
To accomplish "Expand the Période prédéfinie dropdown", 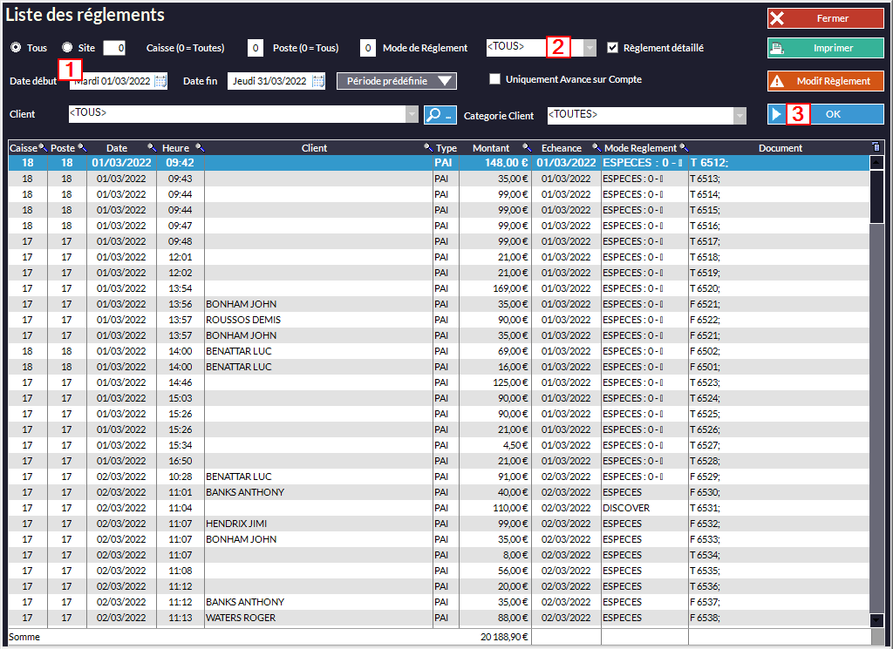I will pyautogui.click(x=396, y=81).
